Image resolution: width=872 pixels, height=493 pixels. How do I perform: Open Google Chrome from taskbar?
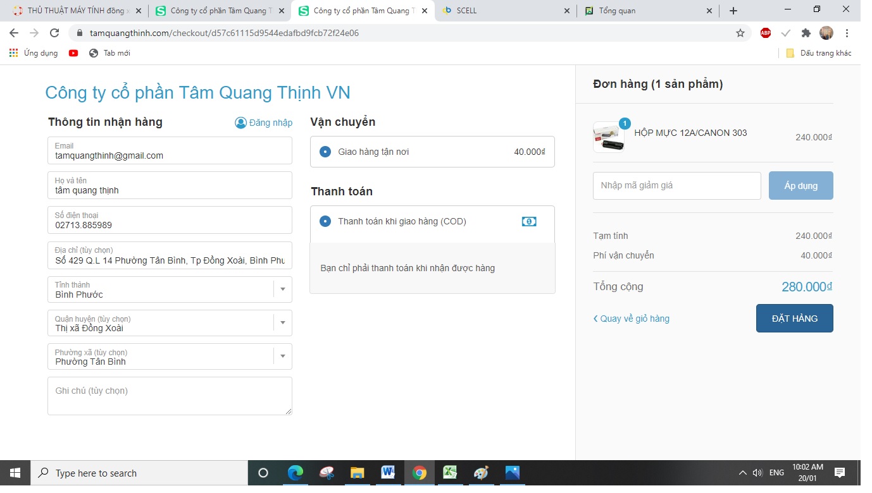tap(419, 473)
